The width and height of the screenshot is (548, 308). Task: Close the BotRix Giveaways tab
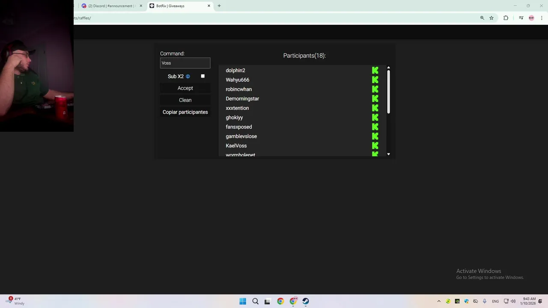click(209, 6)
